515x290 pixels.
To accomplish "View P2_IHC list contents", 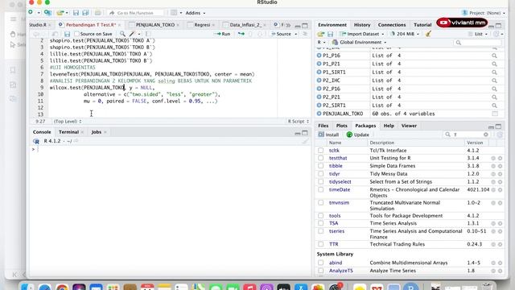I will click(494, 81).
